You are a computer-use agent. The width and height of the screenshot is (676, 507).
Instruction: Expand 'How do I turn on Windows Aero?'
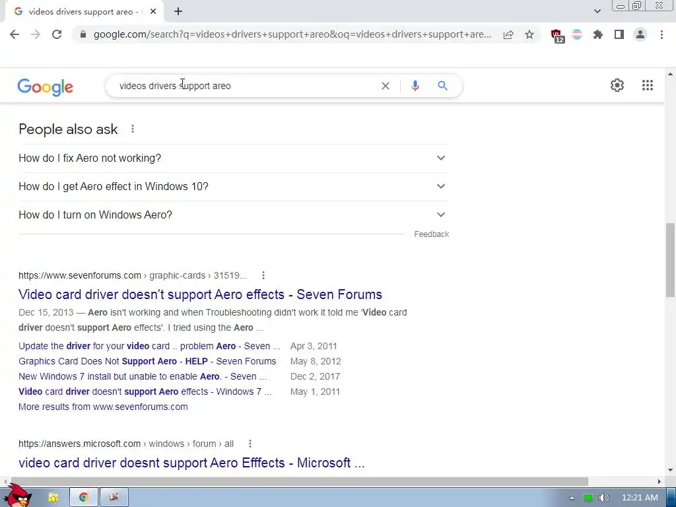234,215
